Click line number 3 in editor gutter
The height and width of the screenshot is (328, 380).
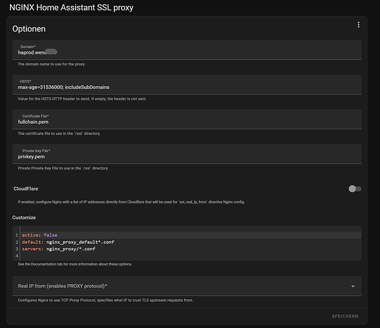(17, 249)
